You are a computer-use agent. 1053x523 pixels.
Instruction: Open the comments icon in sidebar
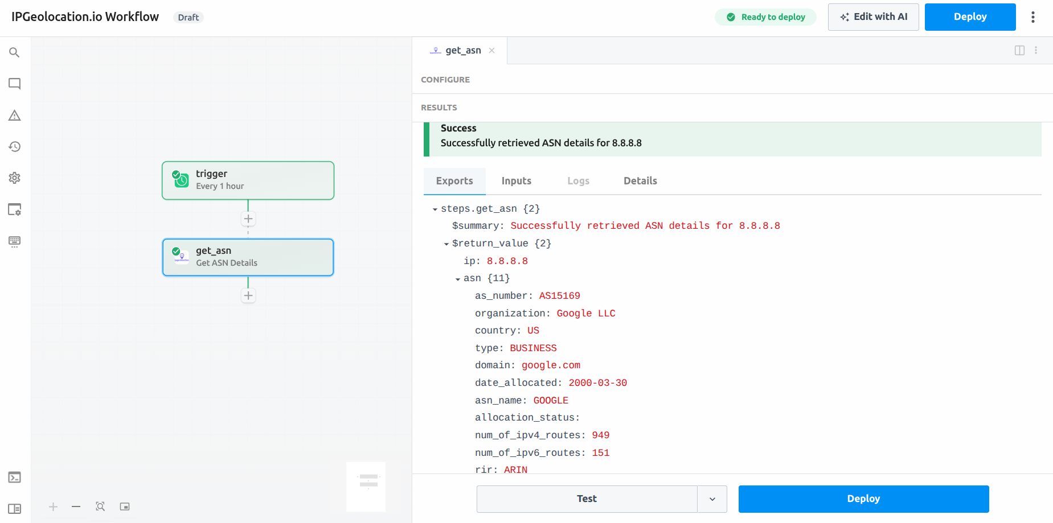coord(15,84)
